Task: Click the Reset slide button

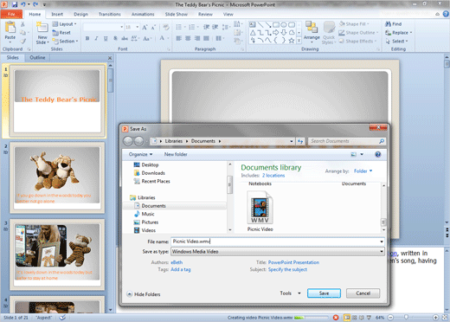Action: click(61, 33)
